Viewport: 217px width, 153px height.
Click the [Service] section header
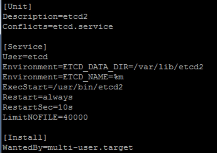(x=25, y=47)
